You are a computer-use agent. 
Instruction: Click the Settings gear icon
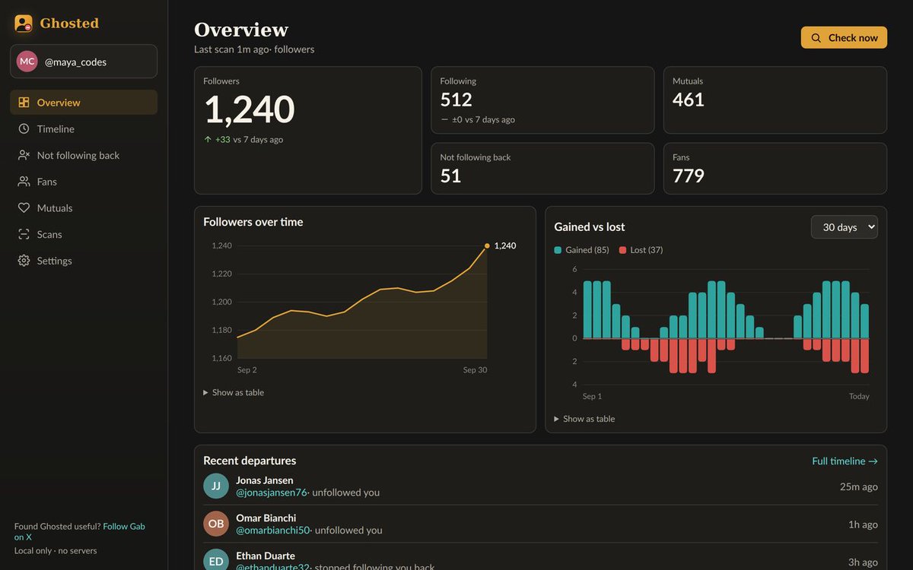point(24,261)
